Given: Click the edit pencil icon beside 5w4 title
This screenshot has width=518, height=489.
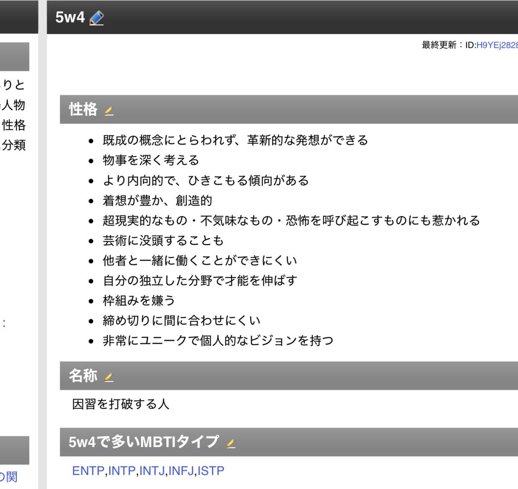Looking at the screenshot, I should [97, 18].
